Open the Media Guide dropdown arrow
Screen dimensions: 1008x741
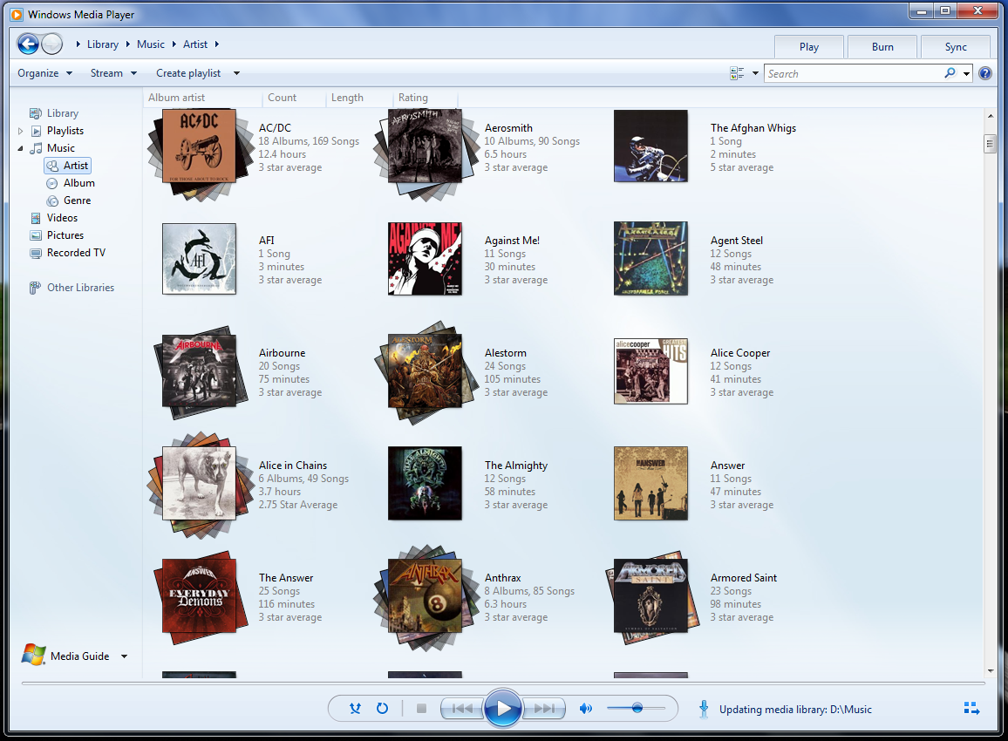click(x=124, y=656)
